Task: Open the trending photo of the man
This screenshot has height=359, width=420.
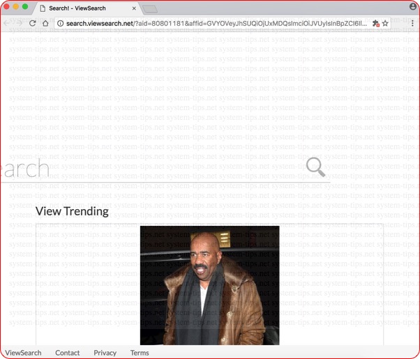Action: pos(209,284)
